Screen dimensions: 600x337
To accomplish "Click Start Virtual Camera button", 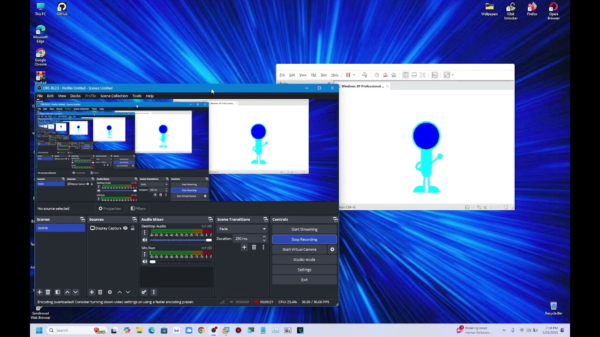I will pos(300,249).
